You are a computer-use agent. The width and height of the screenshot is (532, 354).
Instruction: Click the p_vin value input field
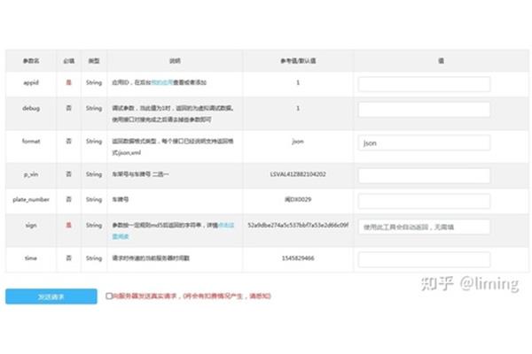click(x=424, y=176)
